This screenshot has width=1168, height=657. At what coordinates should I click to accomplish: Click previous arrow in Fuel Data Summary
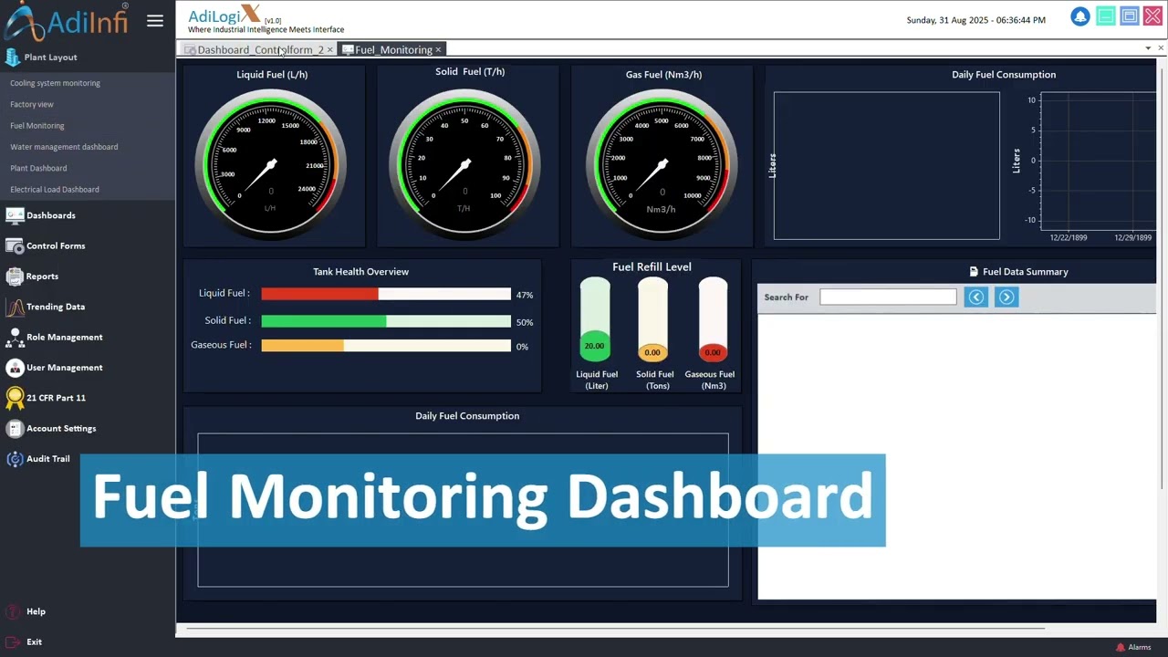976,297
